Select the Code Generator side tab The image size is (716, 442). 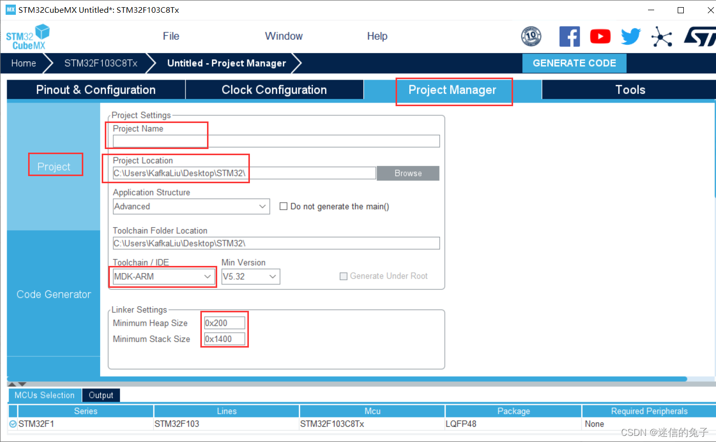coord(54,294)
